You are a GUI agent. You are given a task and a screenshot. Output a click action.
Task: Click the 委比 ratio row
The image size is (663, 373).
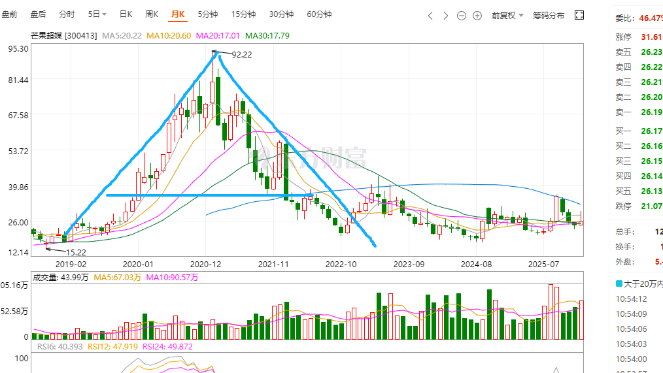[639, 18]
